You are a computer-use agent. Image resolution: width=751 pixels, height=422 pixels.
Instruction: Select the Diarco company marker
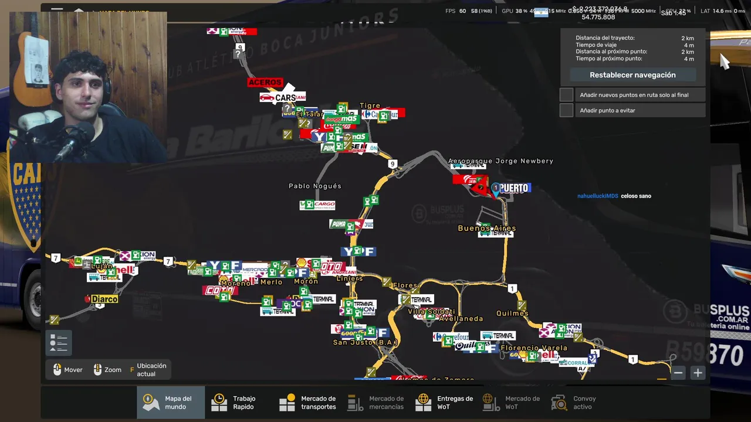click(x=102, y=299)
